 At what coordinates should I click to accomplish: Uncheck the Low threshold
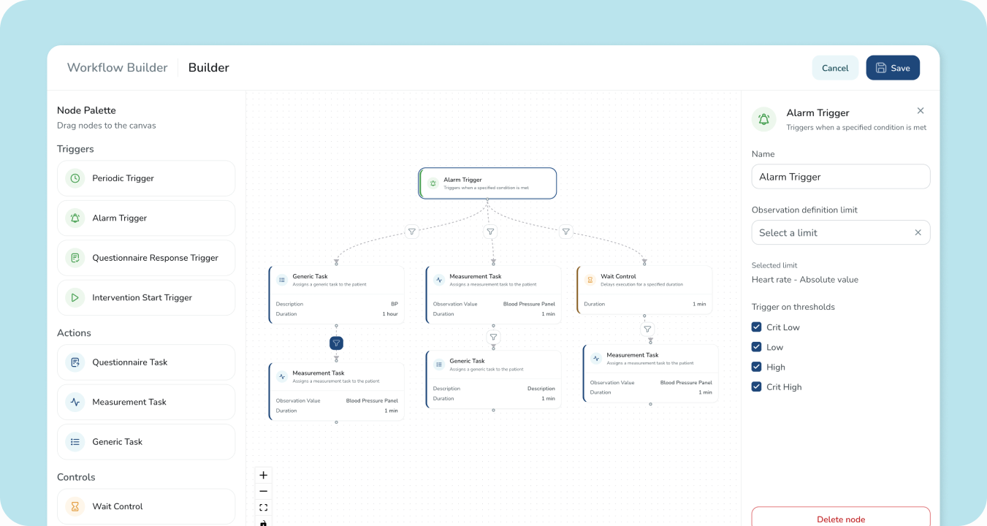click(757, 347)
